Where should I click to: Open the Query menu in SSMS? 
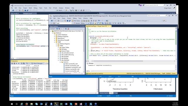point(63,18)
